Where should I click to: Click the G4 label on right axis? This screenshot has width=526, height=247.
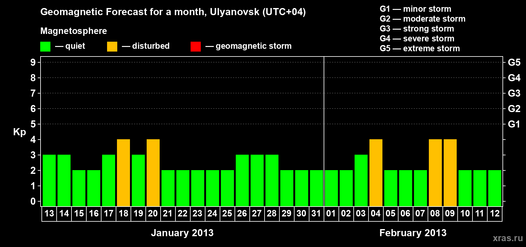(514, 78)
